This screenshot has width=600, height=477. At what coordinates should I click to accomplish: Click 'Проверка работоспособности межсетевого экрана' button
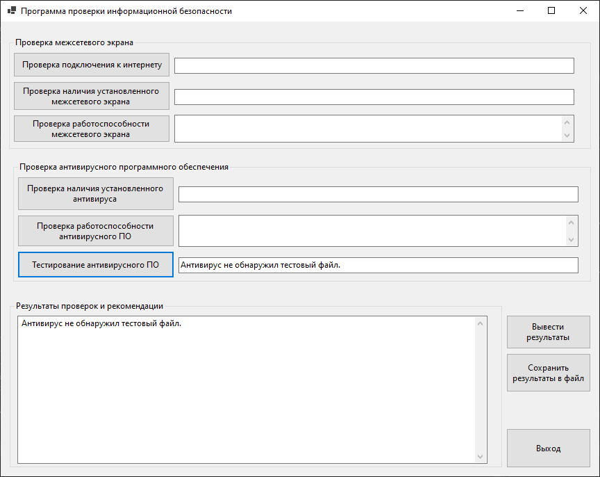[x=92, y=129]
